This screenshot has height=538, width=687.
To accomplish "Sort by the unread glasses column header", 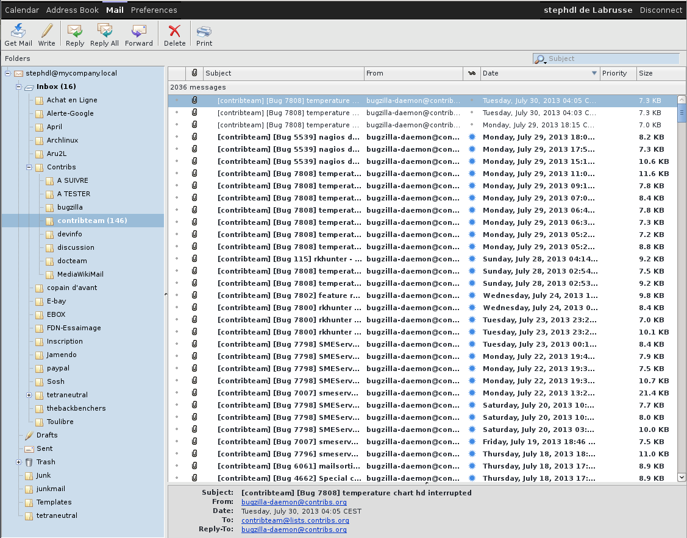I will [472, 73].
